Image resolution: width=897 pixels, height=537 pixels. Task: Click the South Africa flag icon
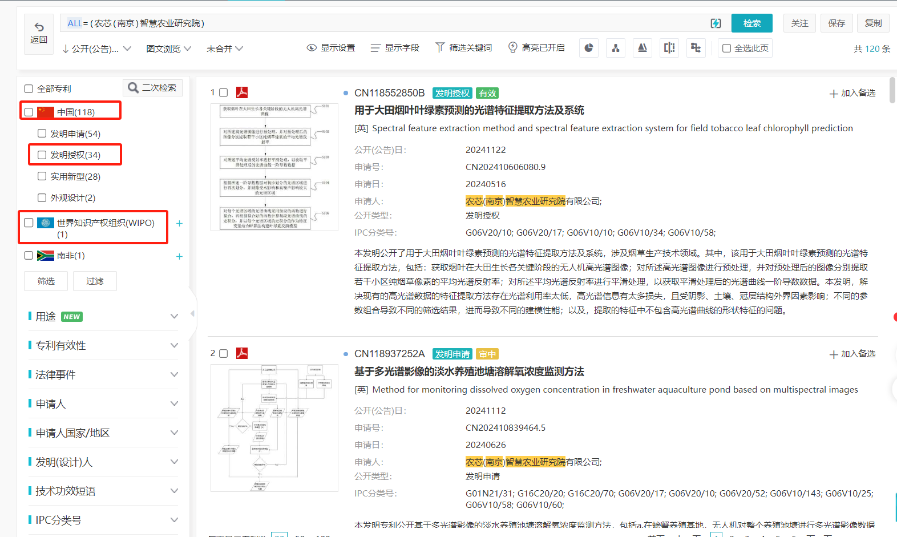coord(46,256)
